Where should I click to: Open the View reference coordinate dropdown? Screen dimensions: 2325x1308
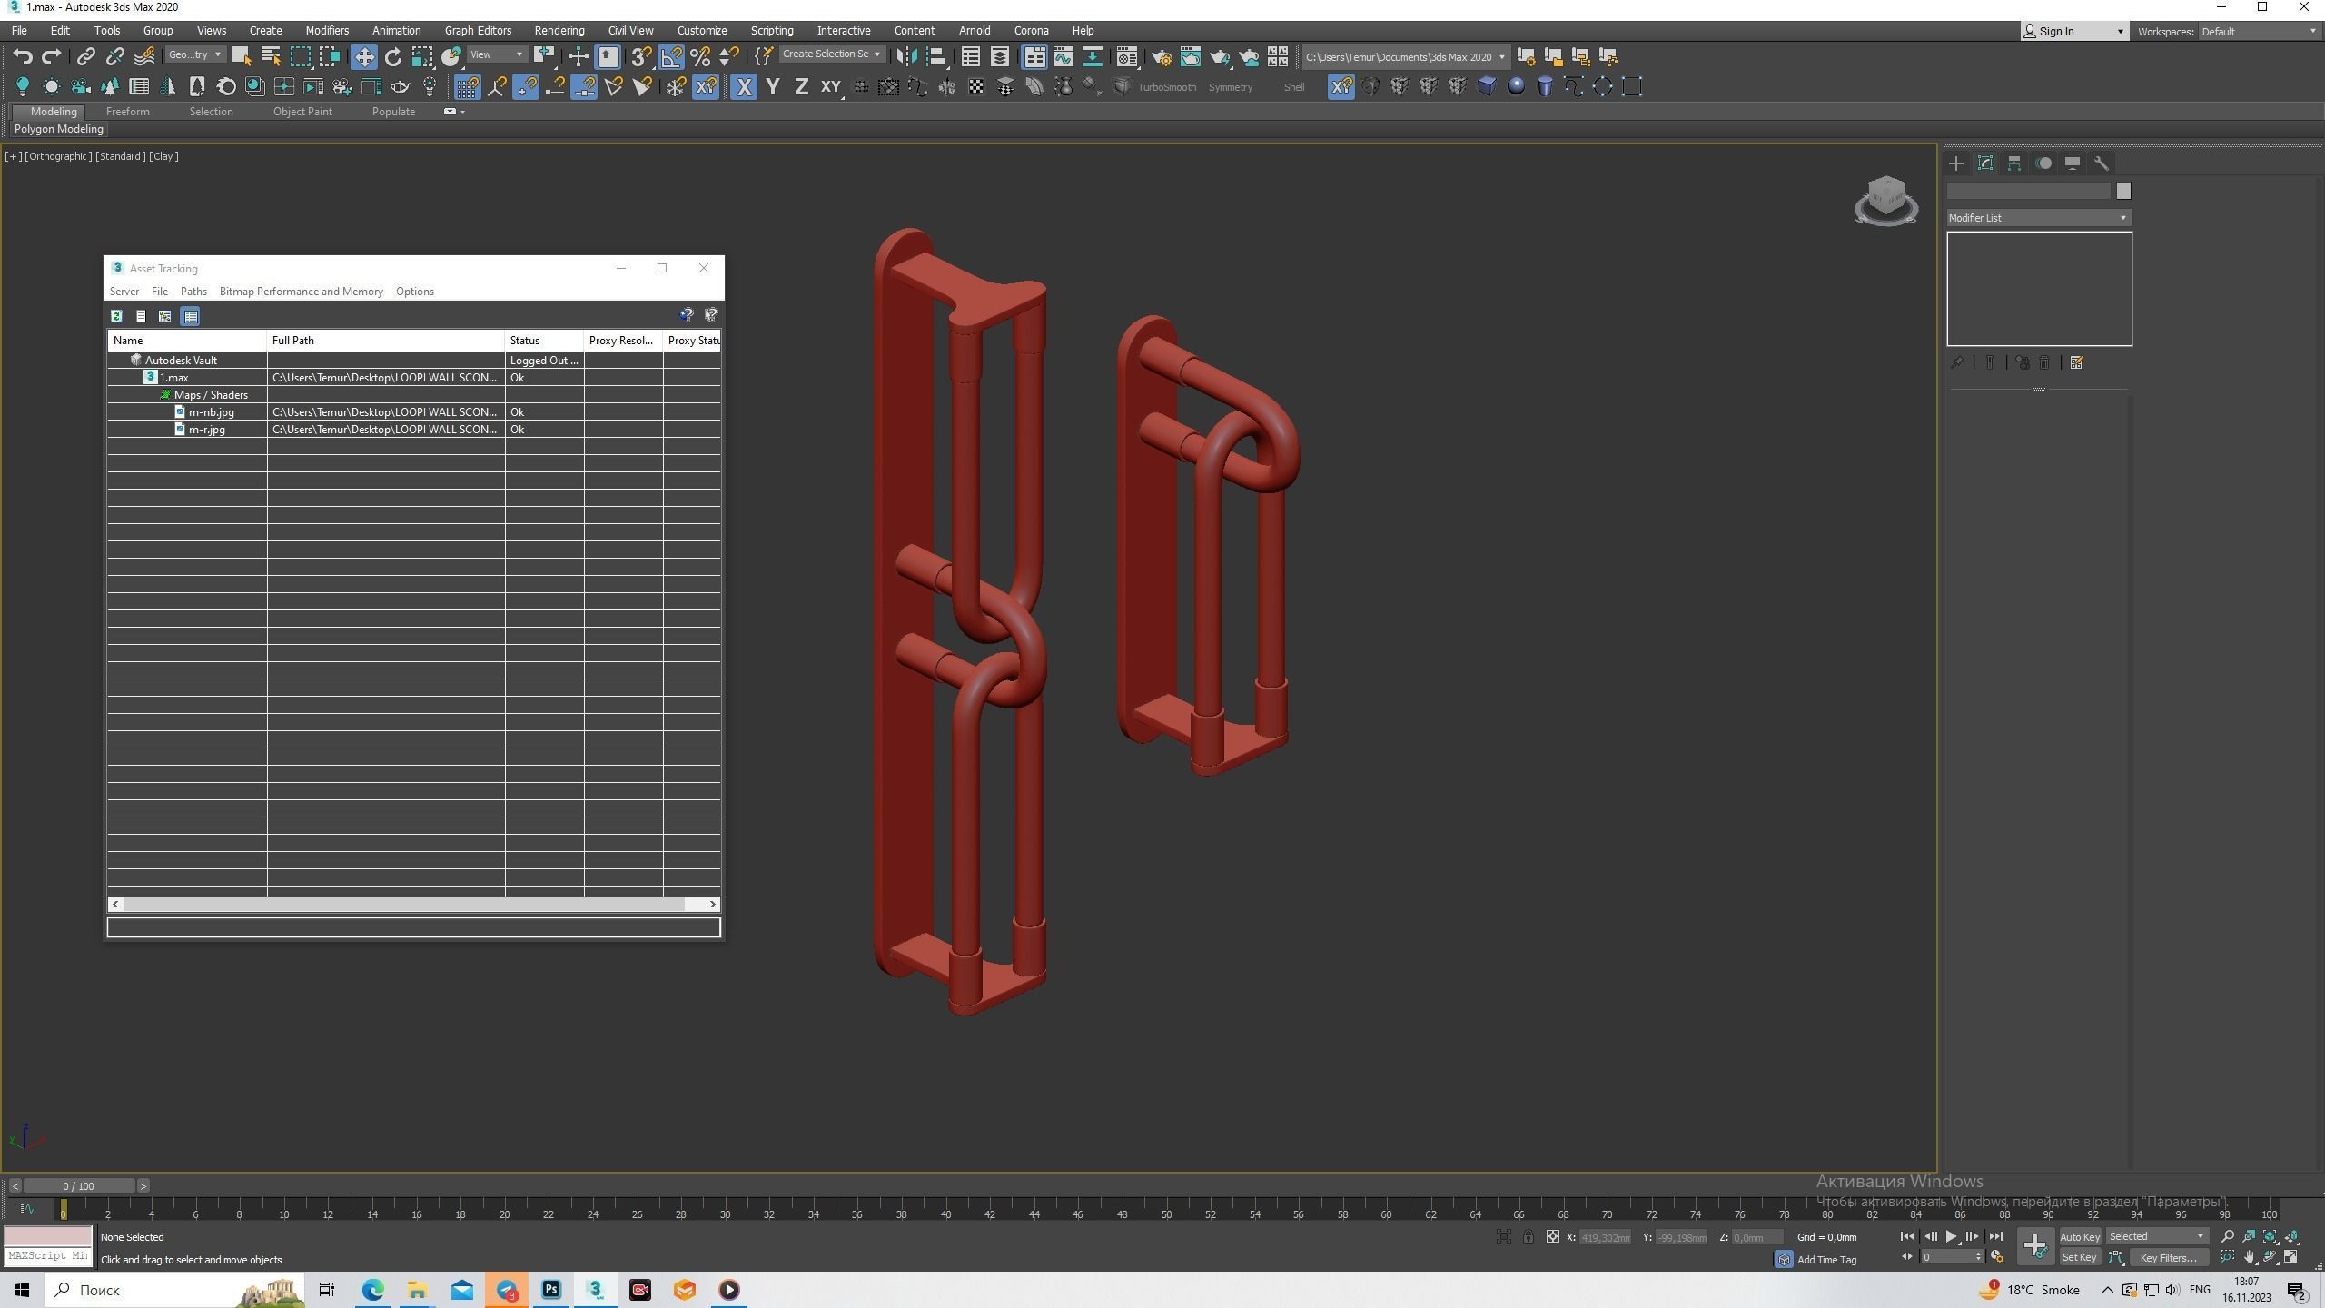[496, 55]
